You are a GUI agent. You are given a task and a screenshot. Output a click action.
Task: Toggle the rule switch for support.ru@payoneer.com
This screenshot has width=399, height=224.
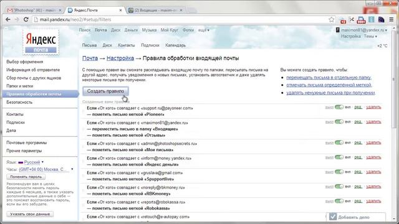tap(339, 107)
